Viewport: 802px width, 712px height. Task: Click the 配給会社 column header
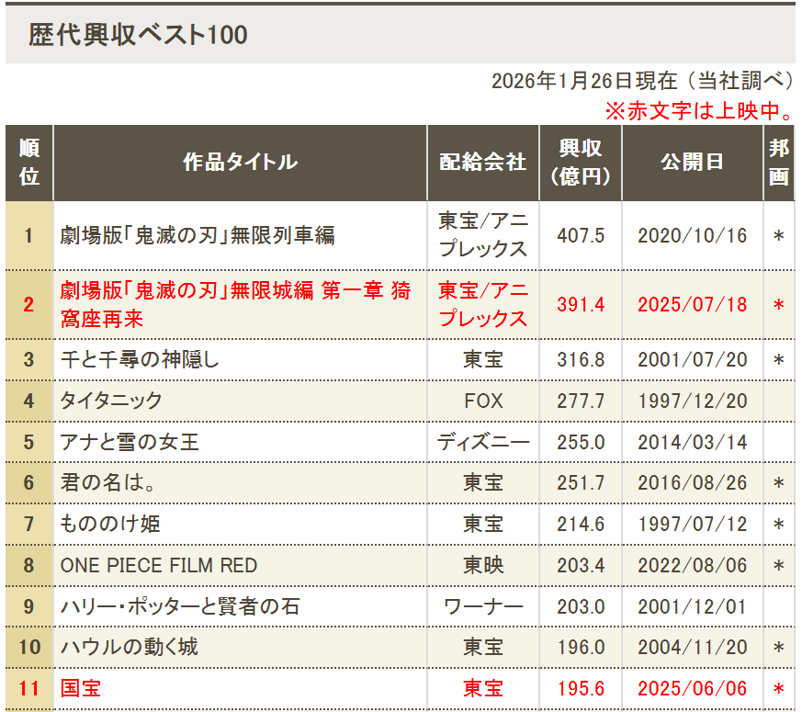483,163
